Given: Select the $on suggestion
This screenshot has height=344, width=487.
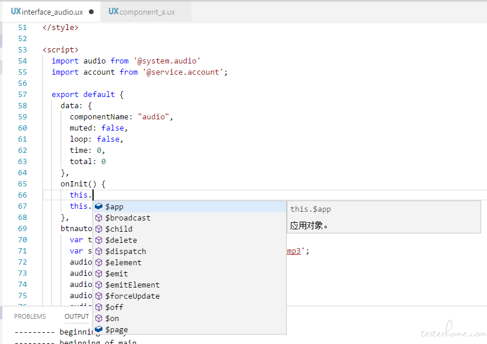Looking at the screenshot, I should coord(190,318).
